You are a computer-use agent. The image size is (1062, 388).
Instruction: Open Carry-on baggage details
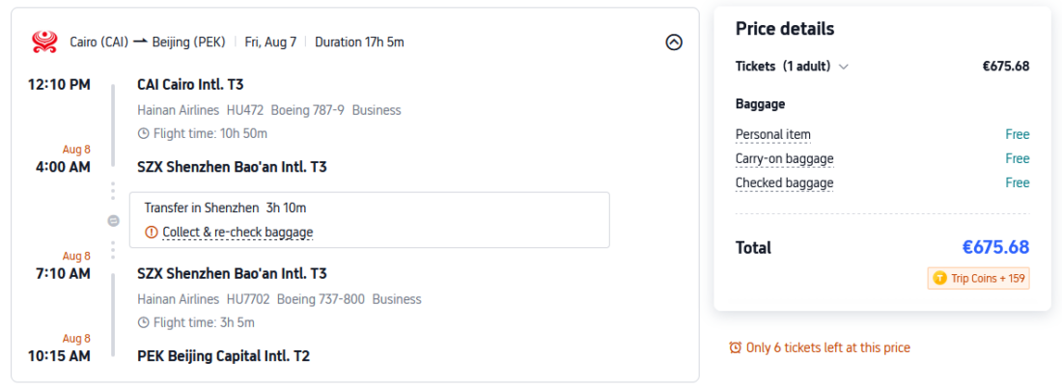point(784,158)
